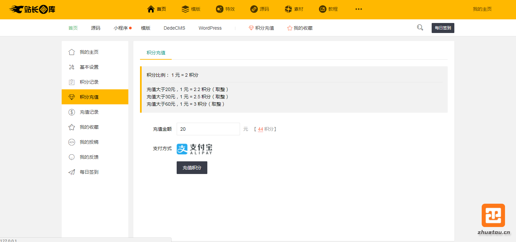The width and height of the screenshot is (516, 242).
Task: Click the 站长库 site logo
Action: 32,9
